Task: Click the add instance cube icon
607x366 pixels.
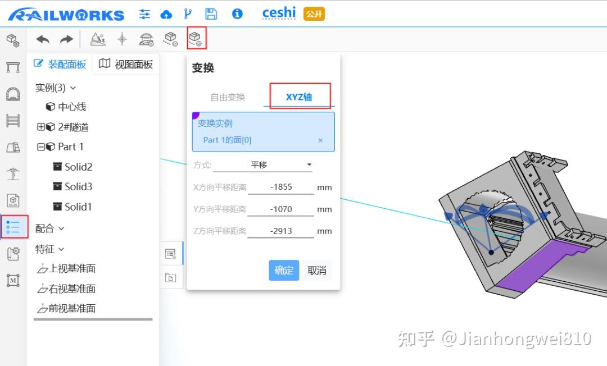Action: tap(170, 39)
